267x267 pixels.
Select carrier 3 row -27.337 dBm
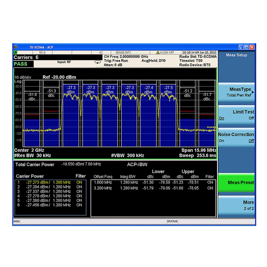pos(50,191)
